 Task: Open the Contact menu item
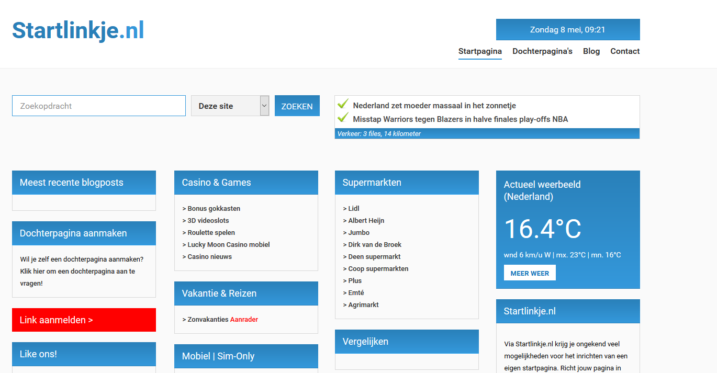625,51
